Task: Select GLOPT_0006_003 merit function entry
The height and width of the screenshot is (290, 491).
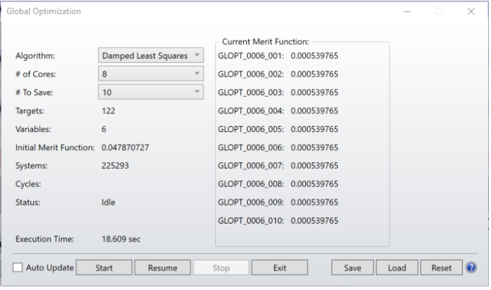Action: tap(278, 92)
